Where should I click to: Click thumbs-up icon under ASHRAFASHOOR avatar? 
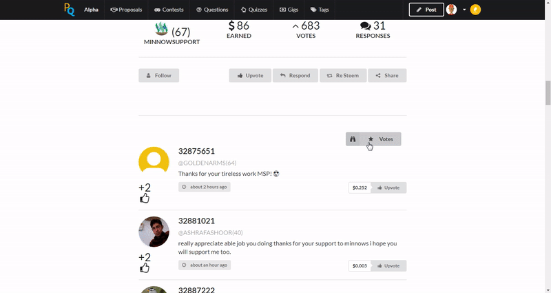coord(145,268)
